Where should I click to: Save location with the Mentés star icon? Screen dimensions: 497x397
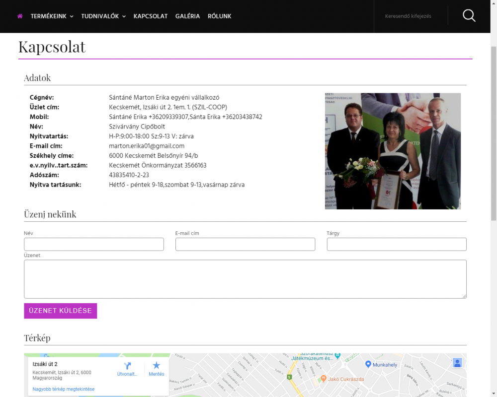[x=157, y=366]
